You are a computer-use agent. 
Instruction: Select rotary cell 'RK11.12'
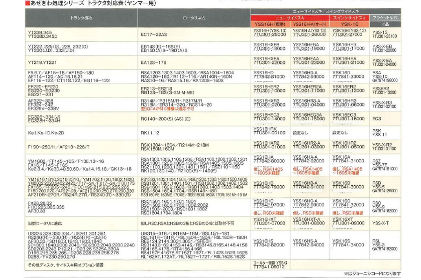click(x=150, y=133)
